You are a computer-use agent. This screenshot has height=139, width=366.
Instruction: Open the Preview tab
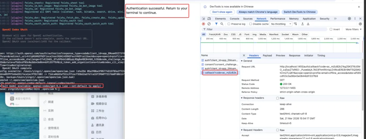tap(280, 55)
